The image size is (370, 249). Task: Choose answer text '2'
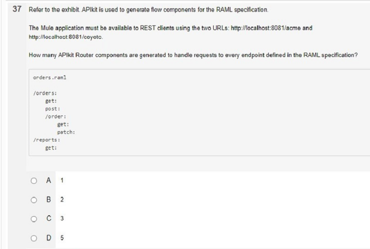click(x=62, y=200)
